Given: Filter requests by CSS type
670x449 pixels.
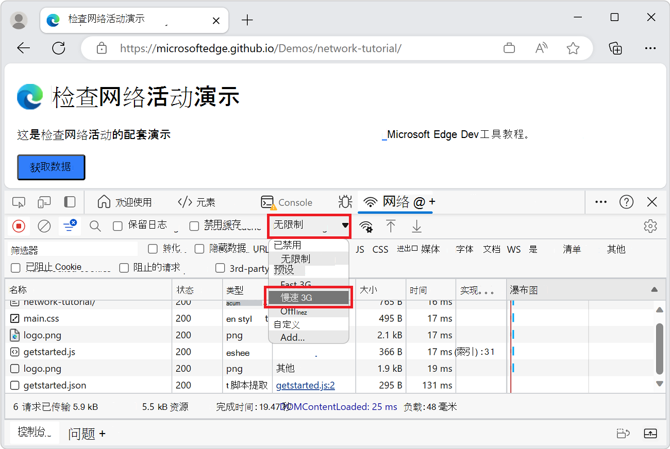Looking at the screenshot, I should pos(380,249).
